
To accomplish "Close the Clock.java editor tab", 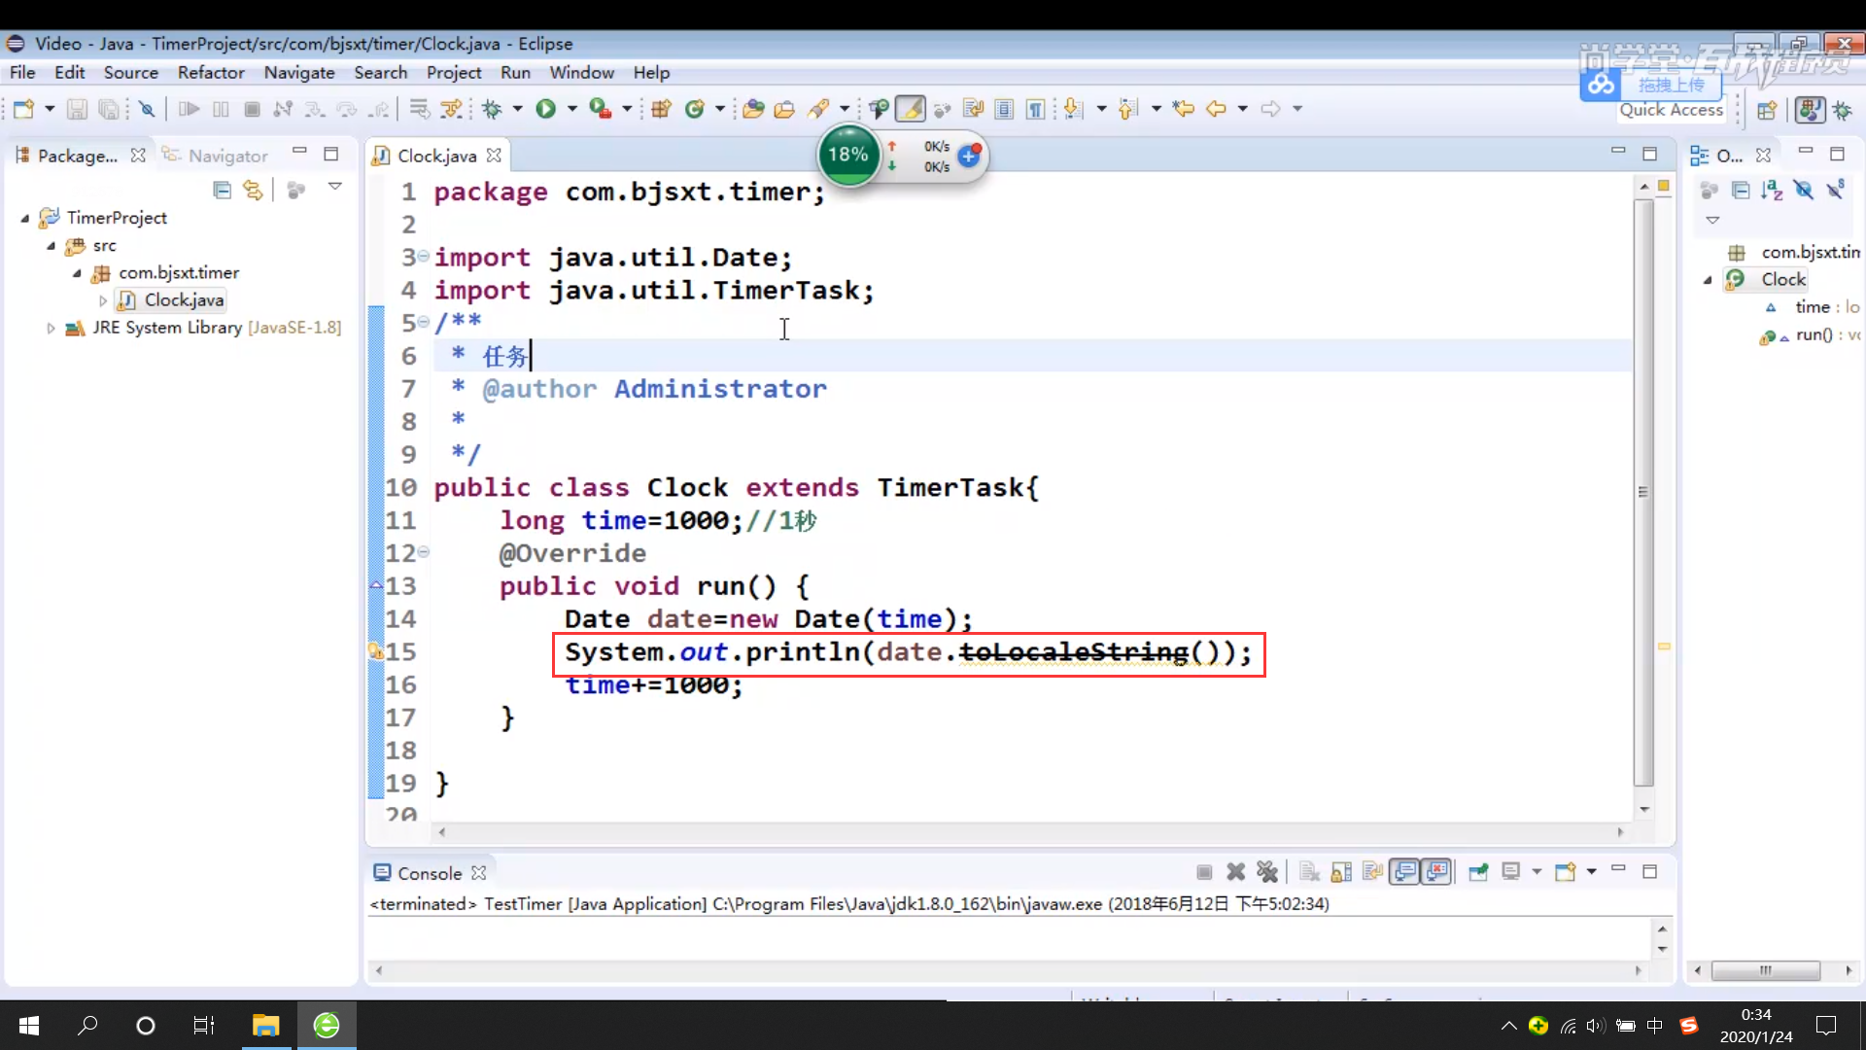I will click(494, 156).
